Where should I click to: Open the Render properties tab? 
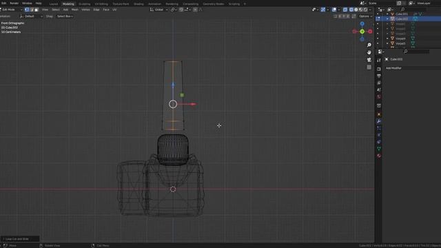click(x=379, y=69)
